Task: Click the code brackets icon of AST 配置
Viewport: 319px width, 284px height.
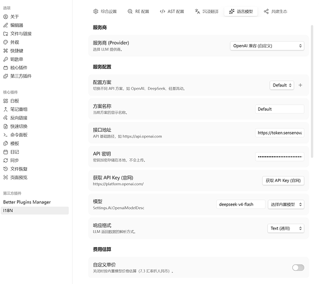Action: [162, 11]
